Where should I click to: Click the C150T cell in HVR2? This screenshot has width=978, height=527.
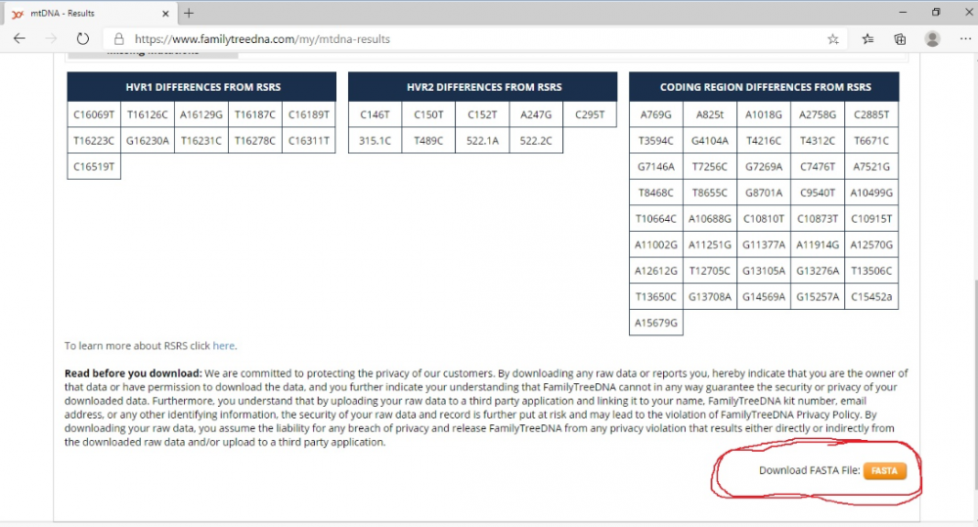tap(429, 114)
